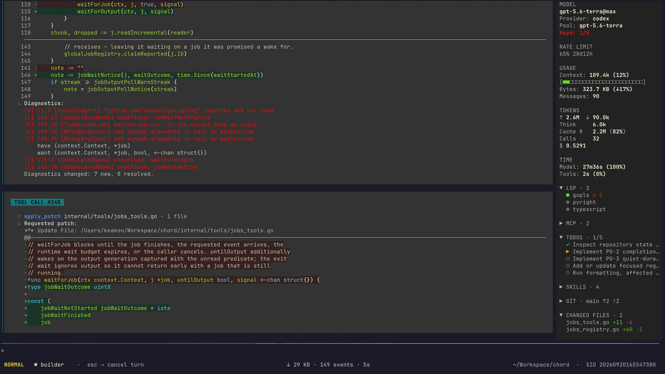Click the download arrow before 29 KB

(x=288, y=365)
